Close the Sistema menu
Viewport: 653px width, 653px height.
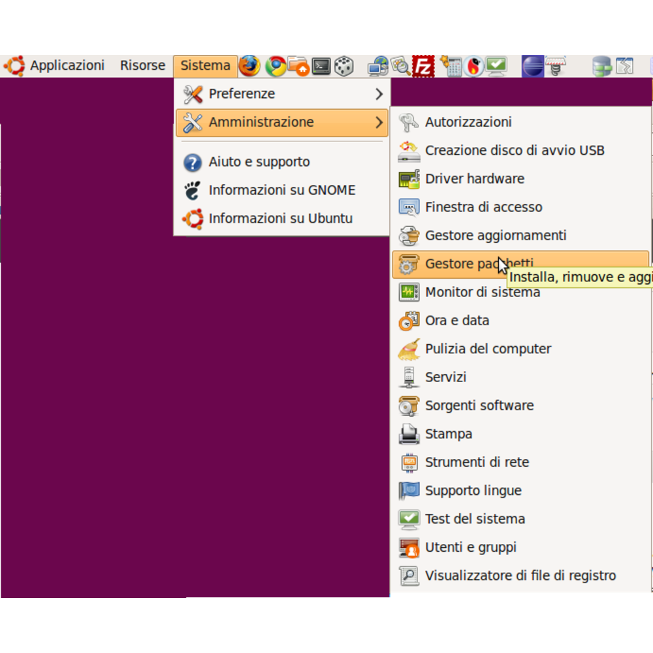pos(205,66)
